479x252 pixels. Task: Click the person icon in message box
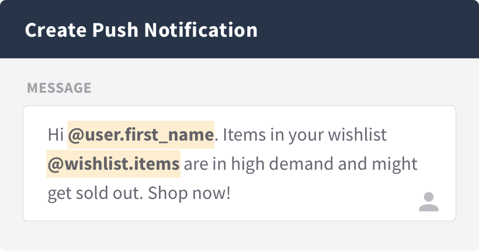click(x=429, y=202)
